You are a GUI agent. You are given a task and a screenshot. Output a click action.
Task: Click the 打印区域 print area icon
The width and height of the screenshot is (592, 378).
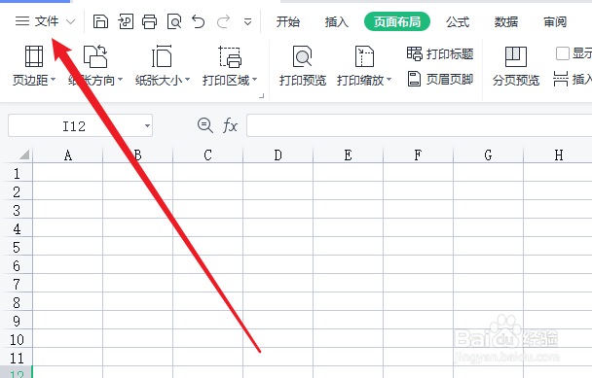(x=230, y=56)
